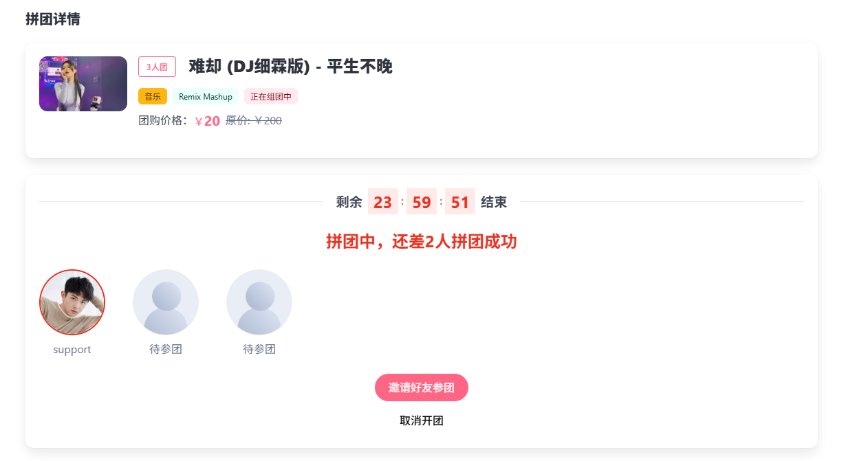Click the first 待参团 placeholder avatar
Viewport: 846px width, 461px height.
[165, 302]
